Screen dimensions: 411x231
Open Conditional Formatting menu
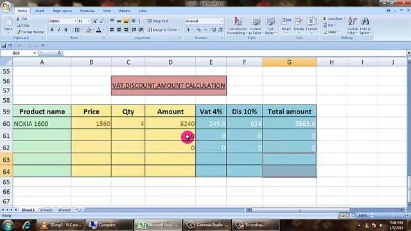(237, 26)
